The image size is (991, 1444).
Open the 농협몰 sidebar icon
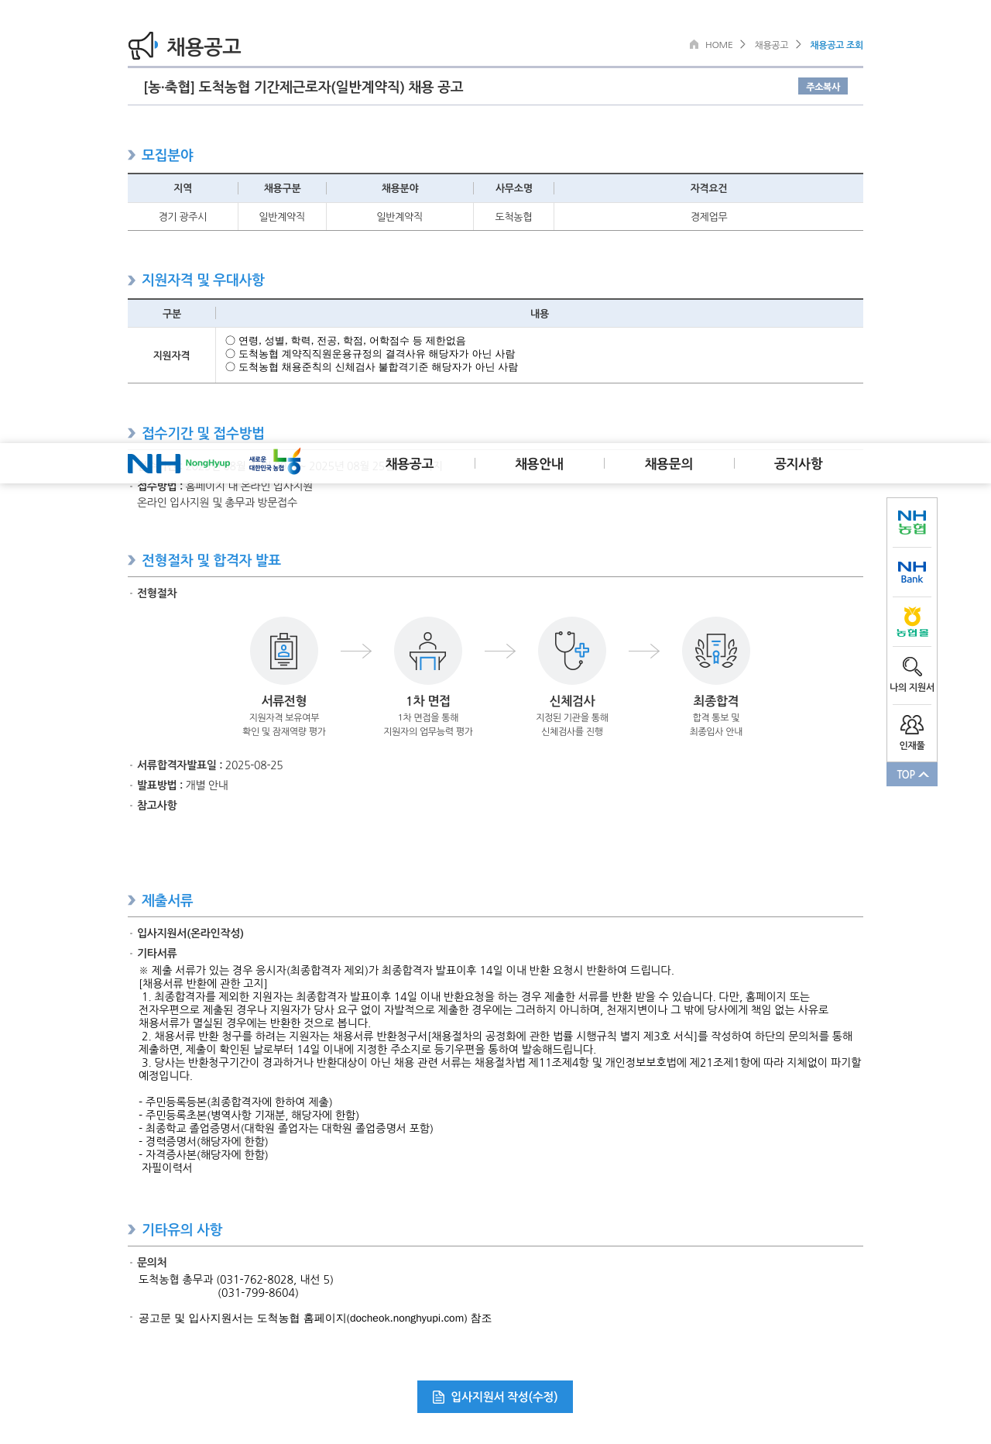click(x=912, y=622)
